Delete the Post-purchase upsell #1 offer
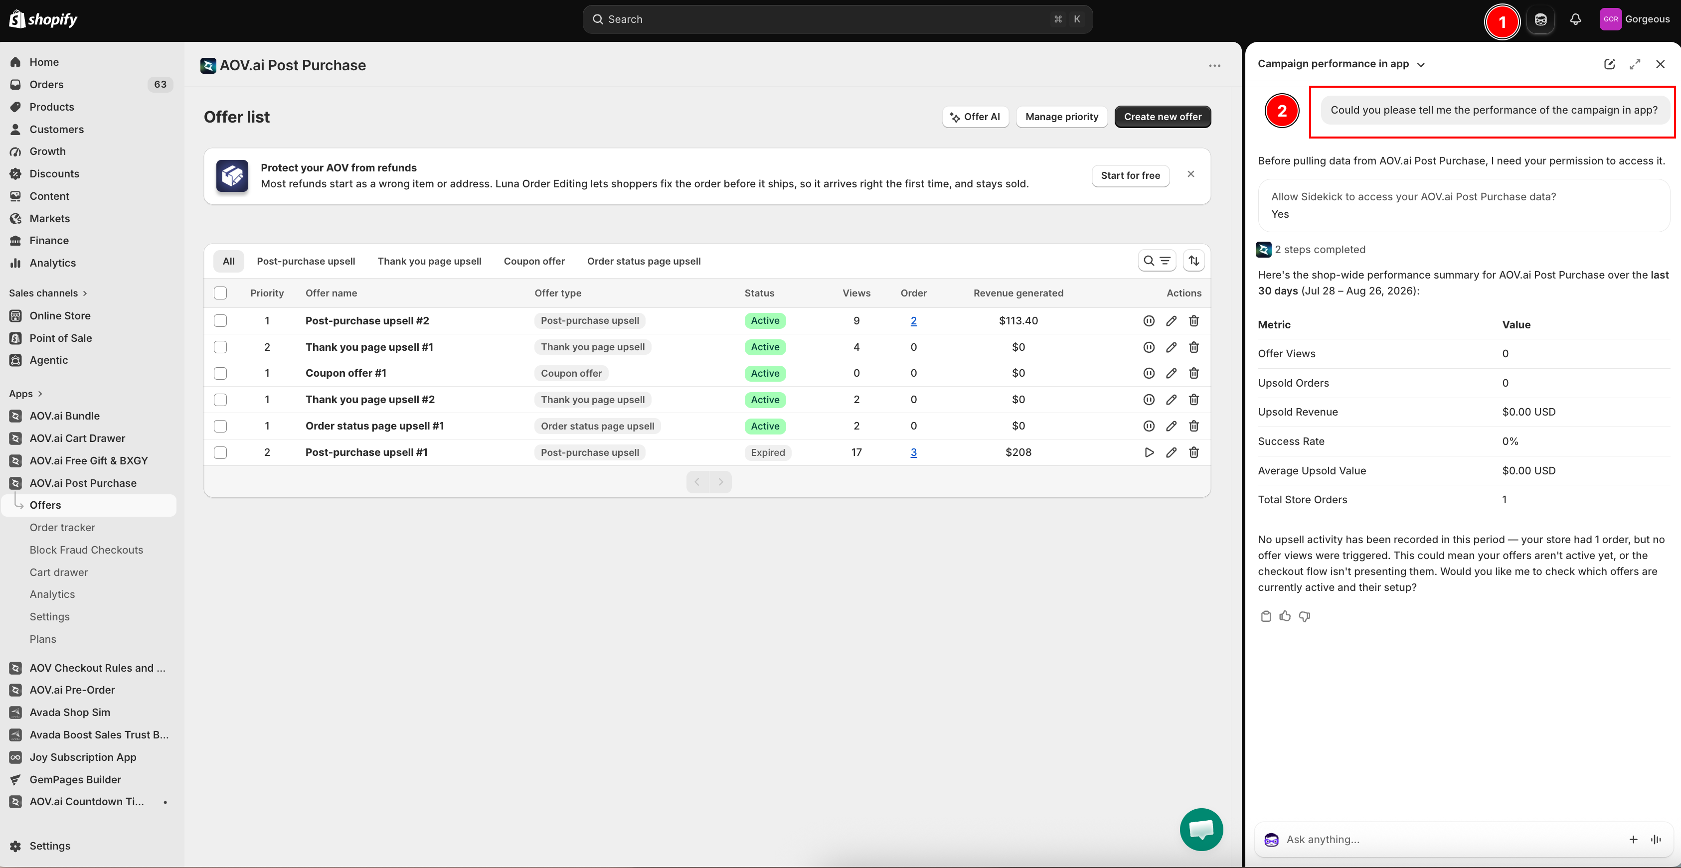The width and height of the screenshot is (1681, 868). (x=1193, y=452)
